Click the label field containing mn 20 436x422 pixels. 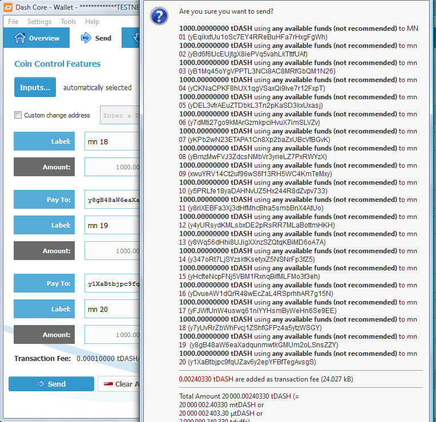pyautogui.click(x=112, y=309)
